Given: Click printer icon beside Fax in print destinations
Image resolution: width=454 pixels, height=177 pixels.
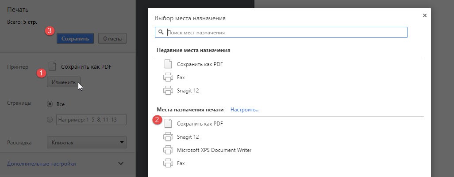Looking at the screenshot, I should 168,163.
